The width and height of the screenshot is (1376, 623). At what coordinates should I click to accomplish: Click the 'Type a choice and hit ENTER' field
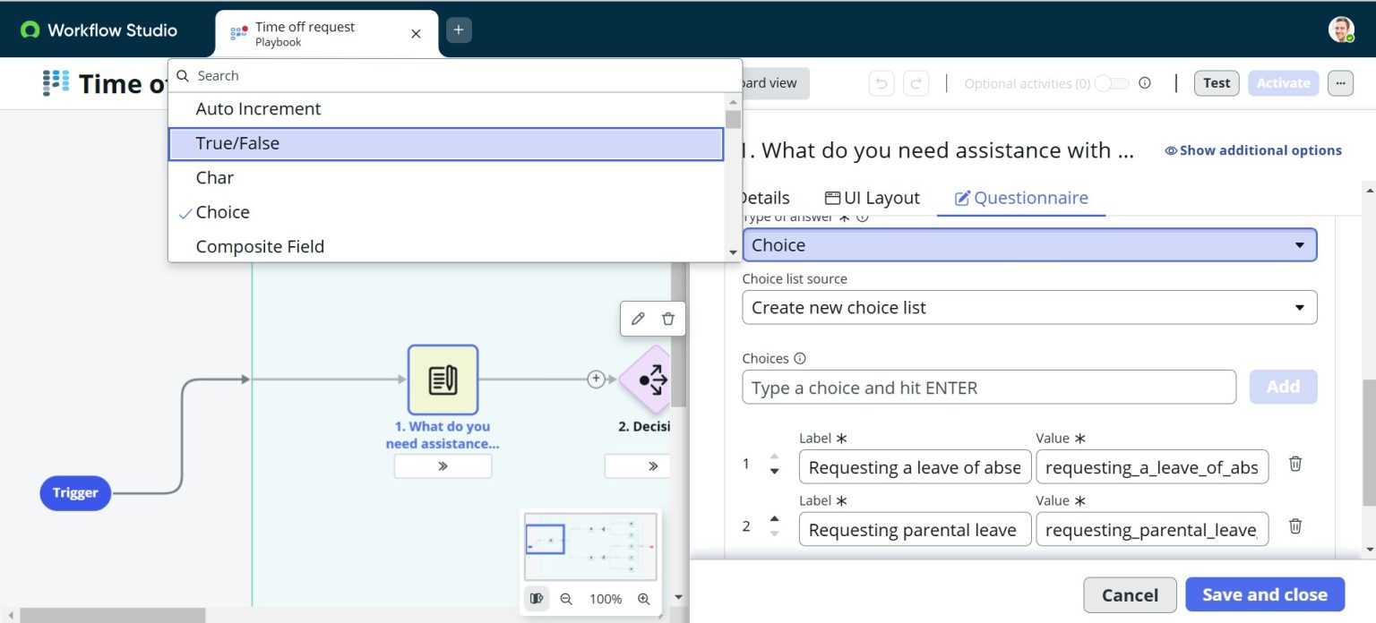pos(988,387)
